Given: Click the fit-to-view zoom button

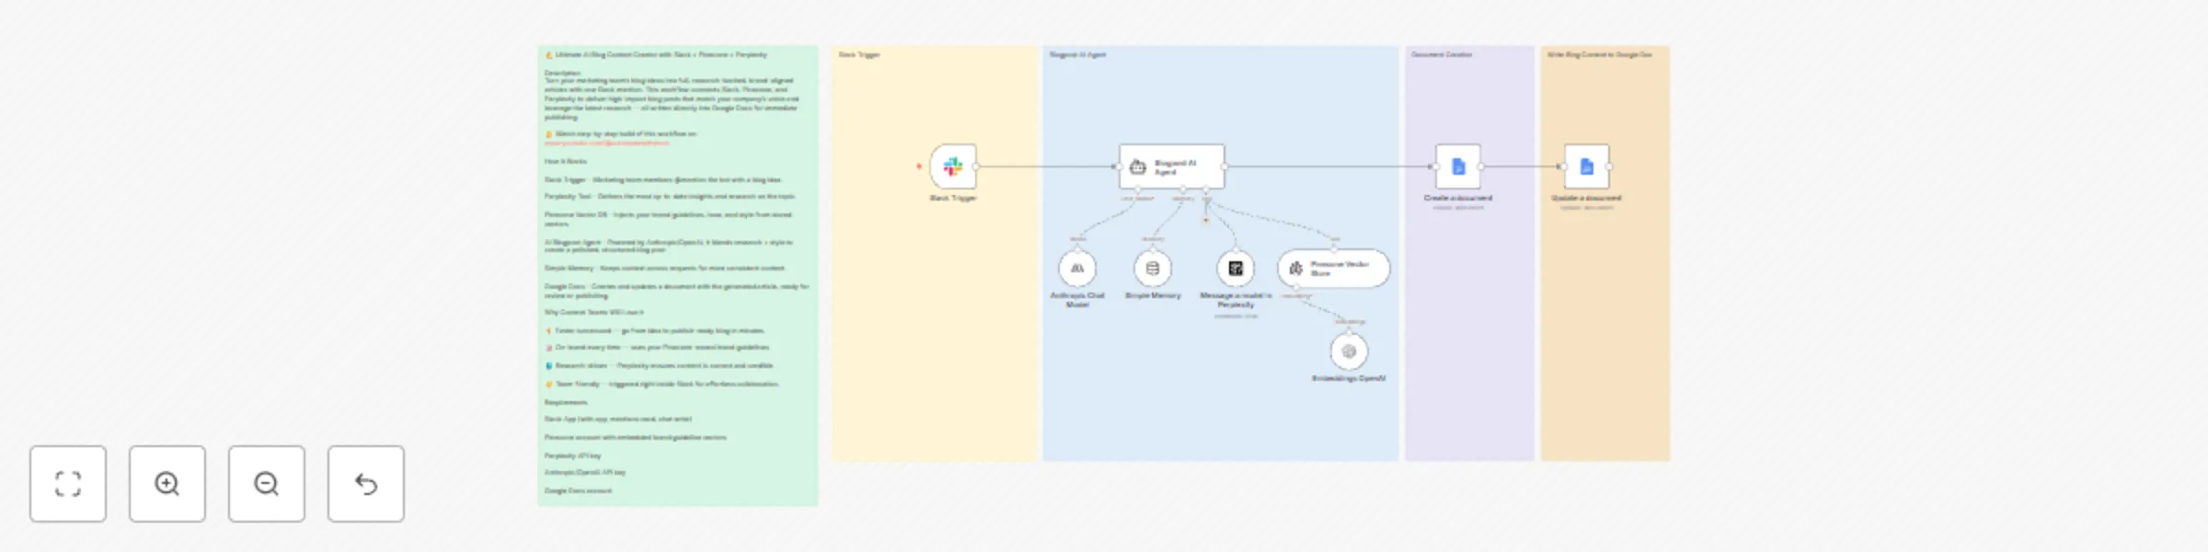Looking at the screenshot, I should pos(68,484).
